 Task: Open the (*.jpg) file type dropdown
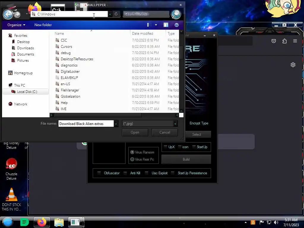(175, 123)
